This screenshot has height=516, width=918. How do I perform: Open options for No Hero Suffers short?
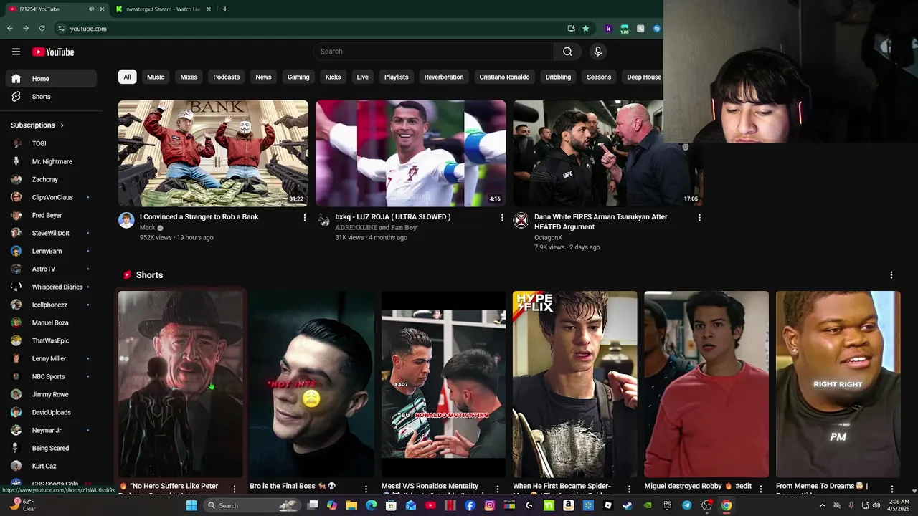point(234,489)
